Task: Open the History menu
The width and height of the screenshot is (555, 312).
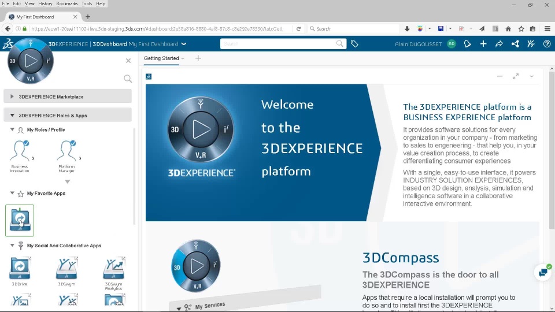Action: [45, 3]
